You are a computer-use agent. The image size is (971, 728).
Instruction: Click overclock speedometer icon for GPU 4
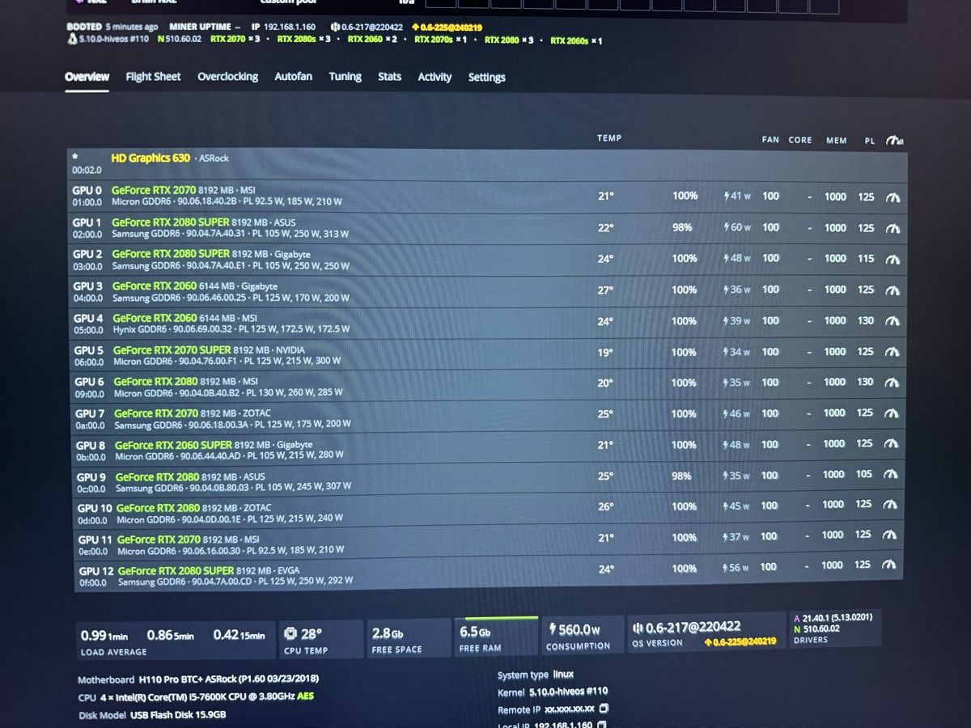[x=893, y=321]
